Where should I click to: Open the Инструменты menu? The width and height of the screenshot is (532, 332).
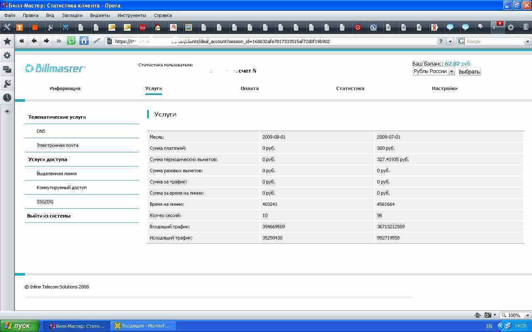pos(132,15)
